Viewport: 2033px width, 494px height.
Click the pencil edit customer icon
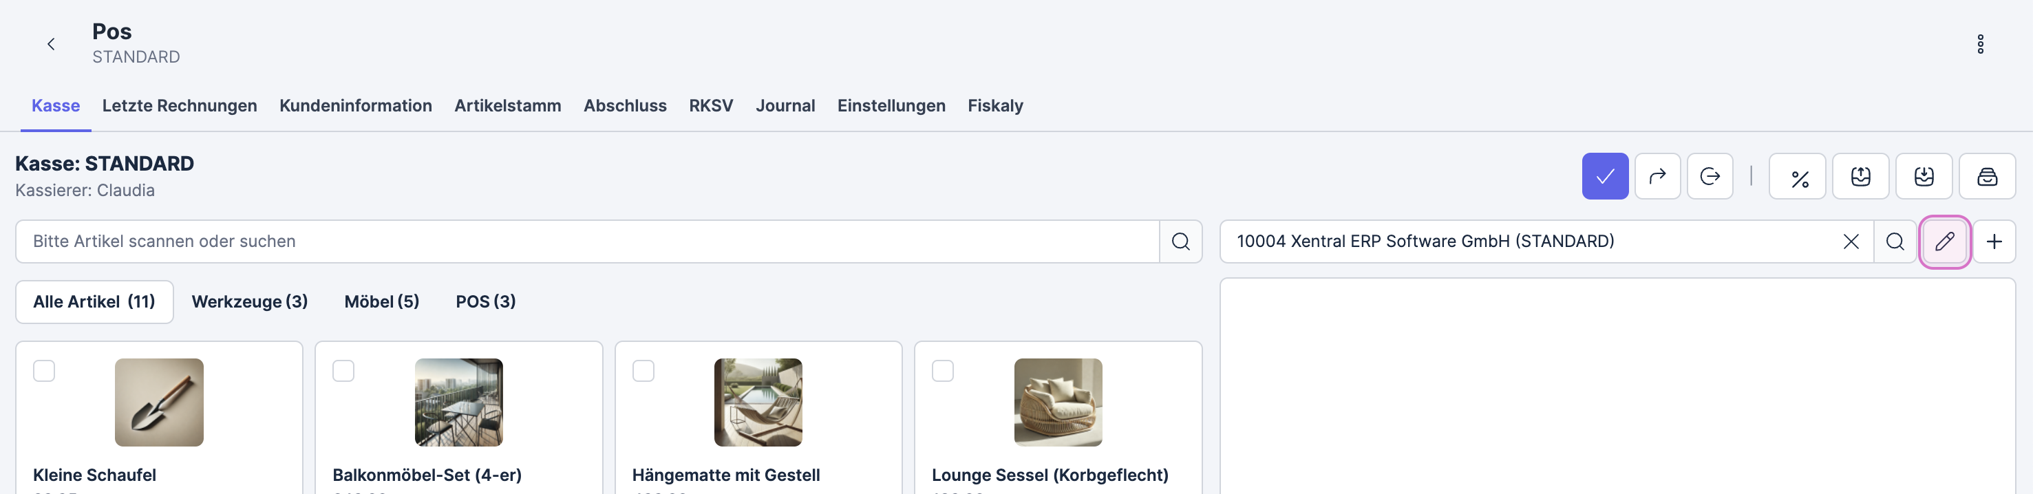(x=1944, y=241)
